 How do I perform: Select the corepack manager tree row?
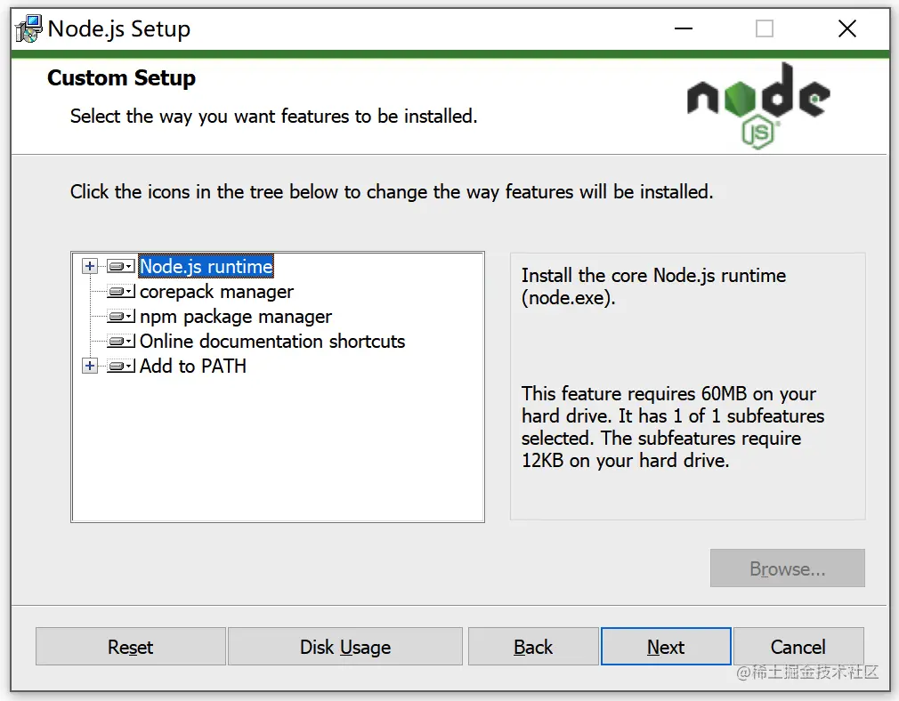point(216,292)
